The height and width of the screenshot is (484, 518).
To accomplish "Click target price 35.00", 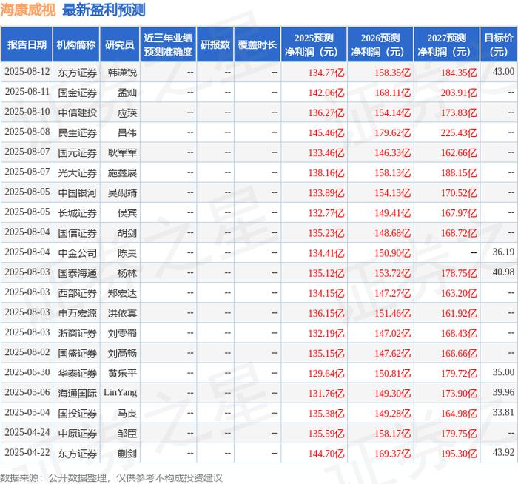I will 503,372.
